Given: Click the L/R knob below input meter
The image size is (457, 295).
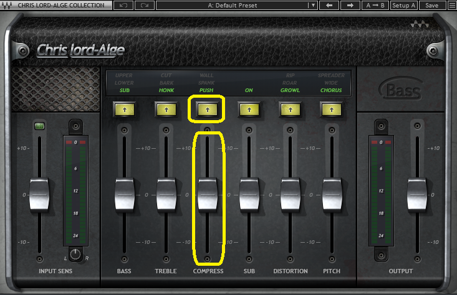Looking at the screenshot, I should pyautogui.click(x=75, y=254).
